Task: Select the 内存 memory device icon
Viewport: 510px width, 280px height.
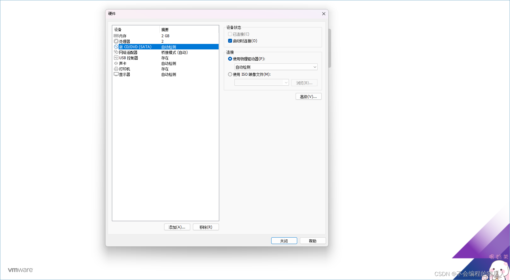Action: (116, 36)
